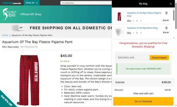Click the Cancel Coupon button
This screenshot has width=177, height=107.
tap(159, 58)
